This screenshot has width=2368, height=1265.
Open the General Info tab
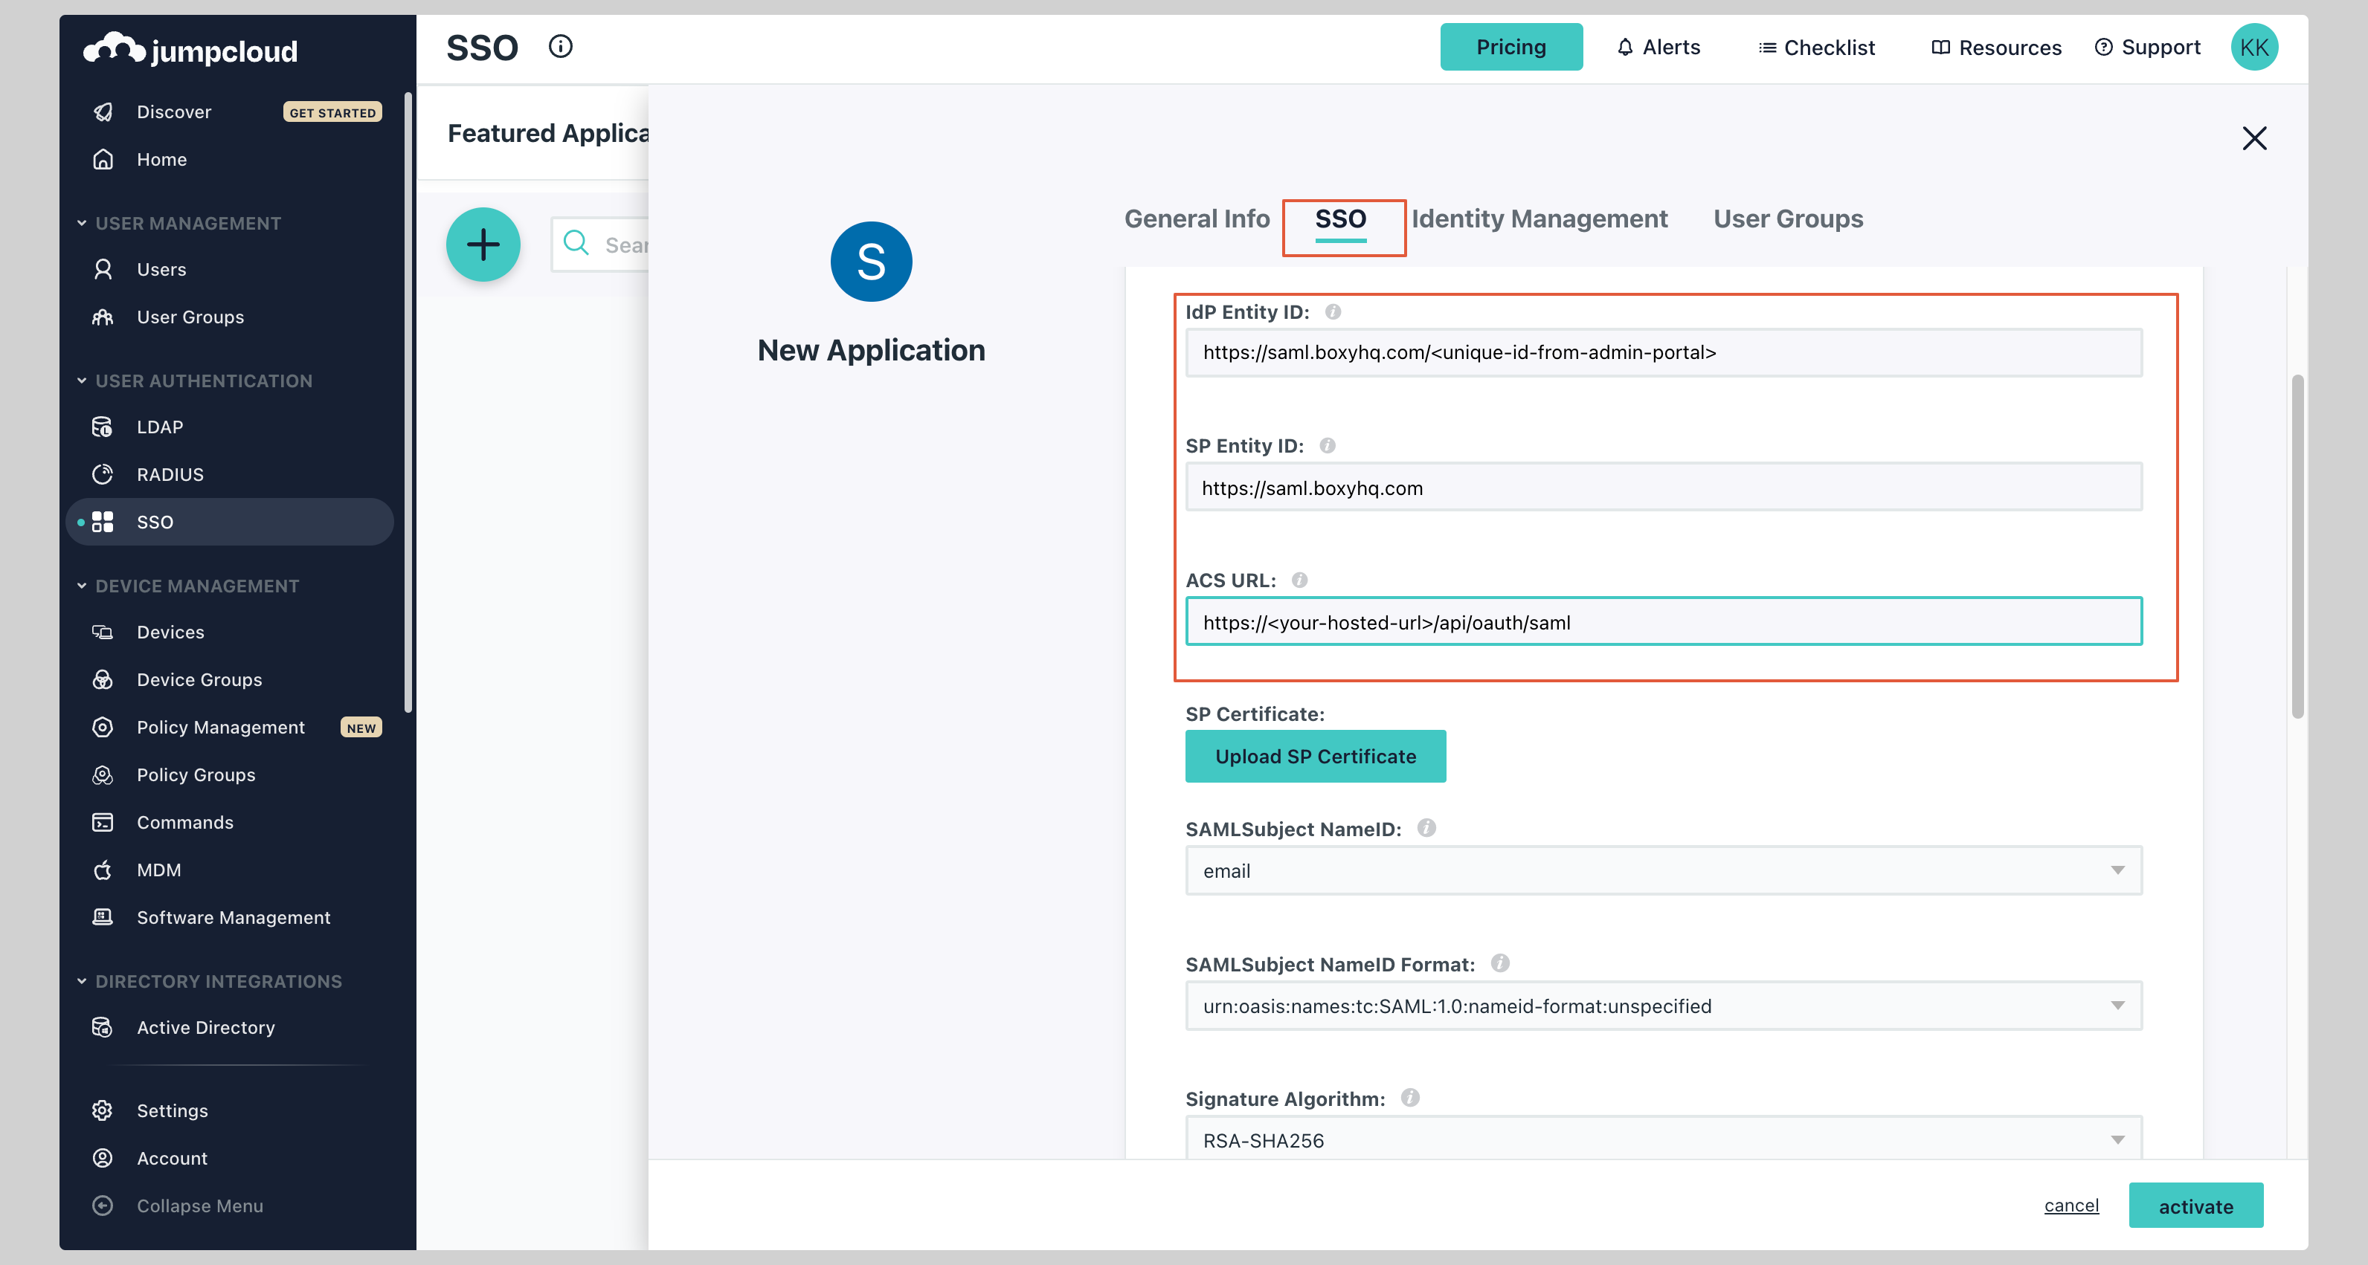pyautogui.click(x=1197, y=219)
